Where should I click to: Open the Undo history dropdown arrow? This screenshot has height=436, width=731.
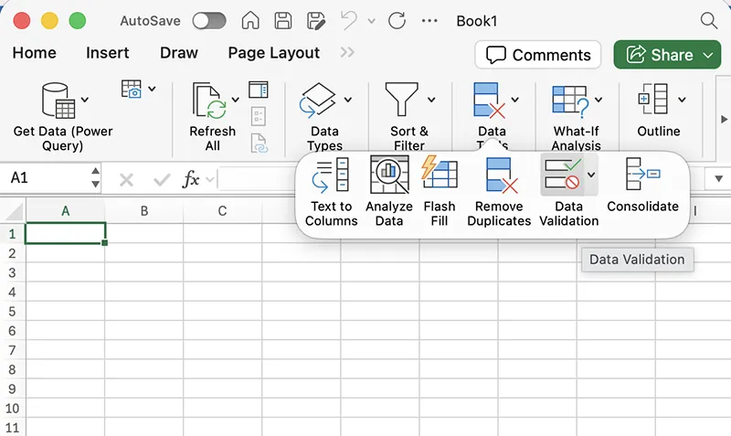(372, 21)
